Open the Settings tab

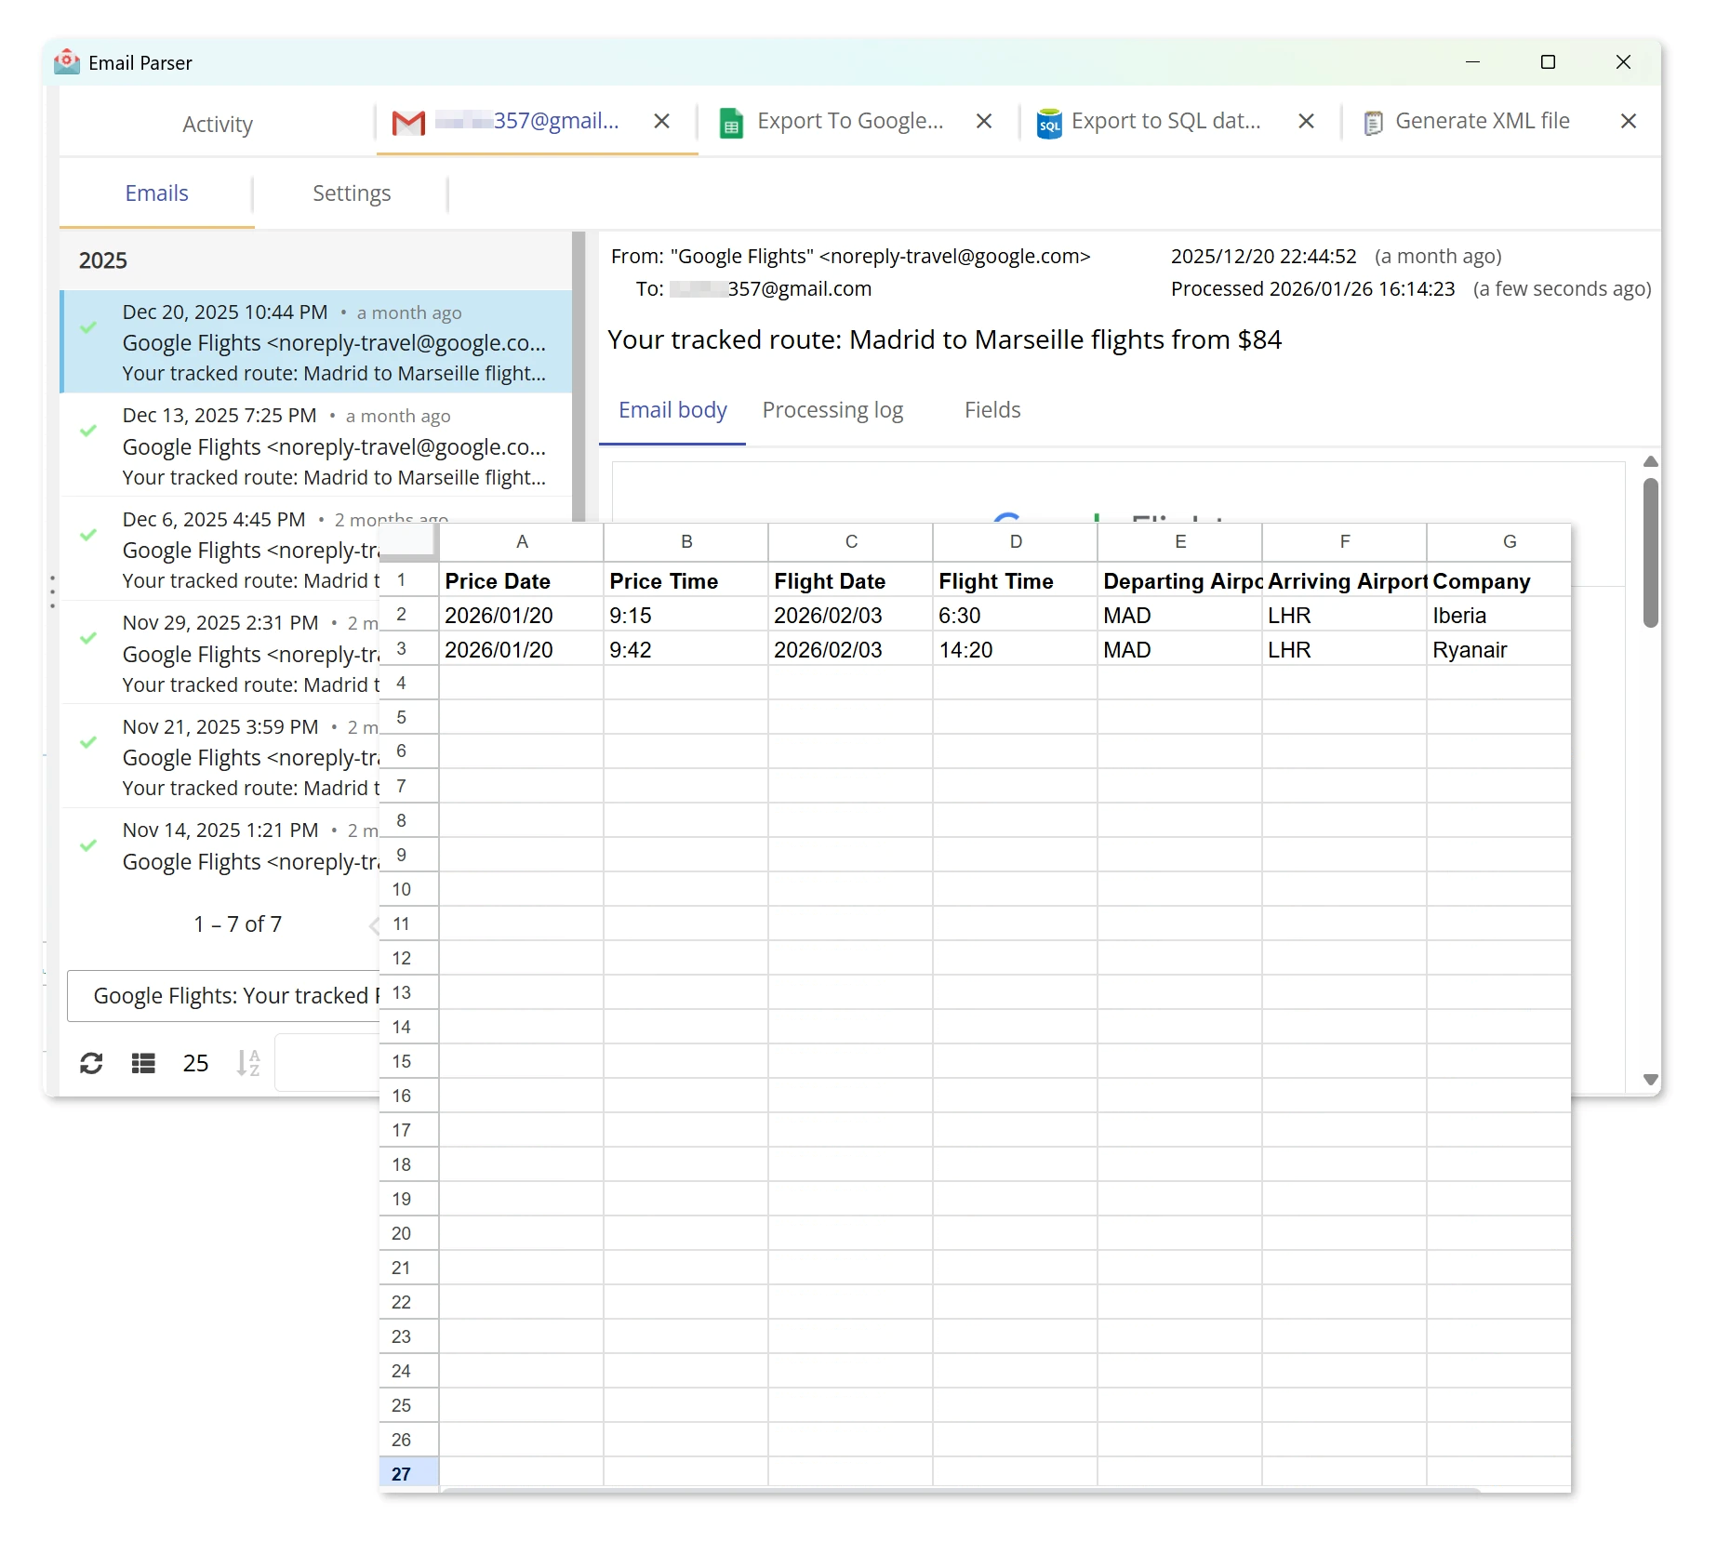click(x=351, y=193)
